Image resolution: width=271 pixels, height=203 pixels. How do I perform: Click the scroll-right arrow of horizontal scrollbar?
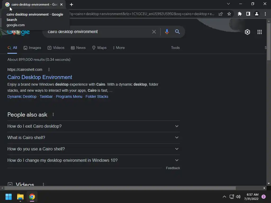pyautogui.click(x=264, y=188)
